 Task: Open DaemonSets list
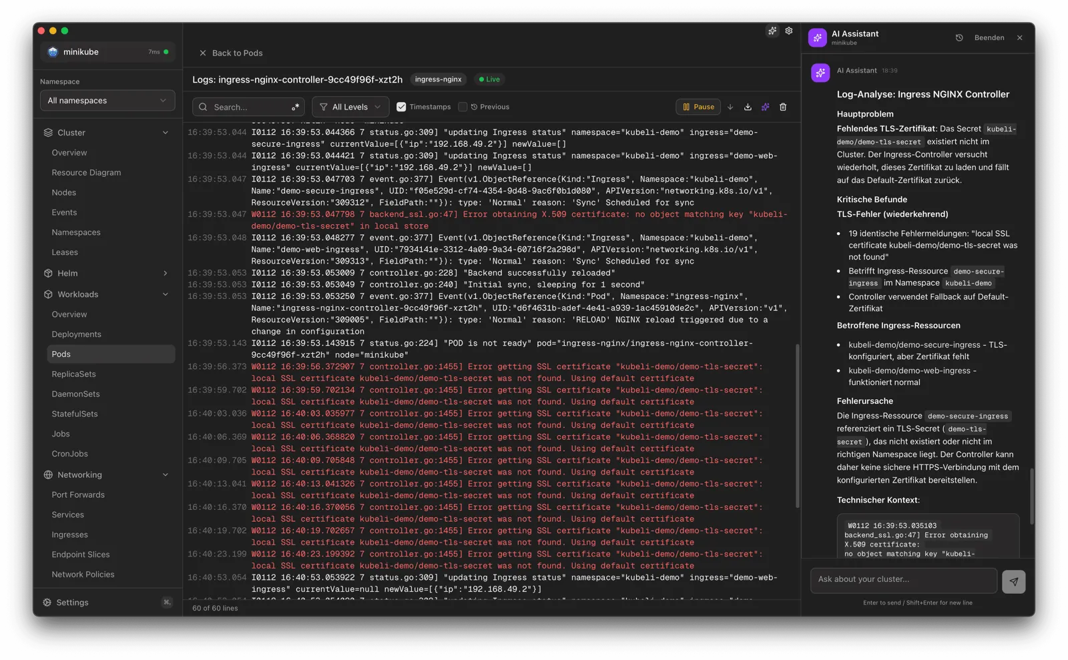click(75, 394)
